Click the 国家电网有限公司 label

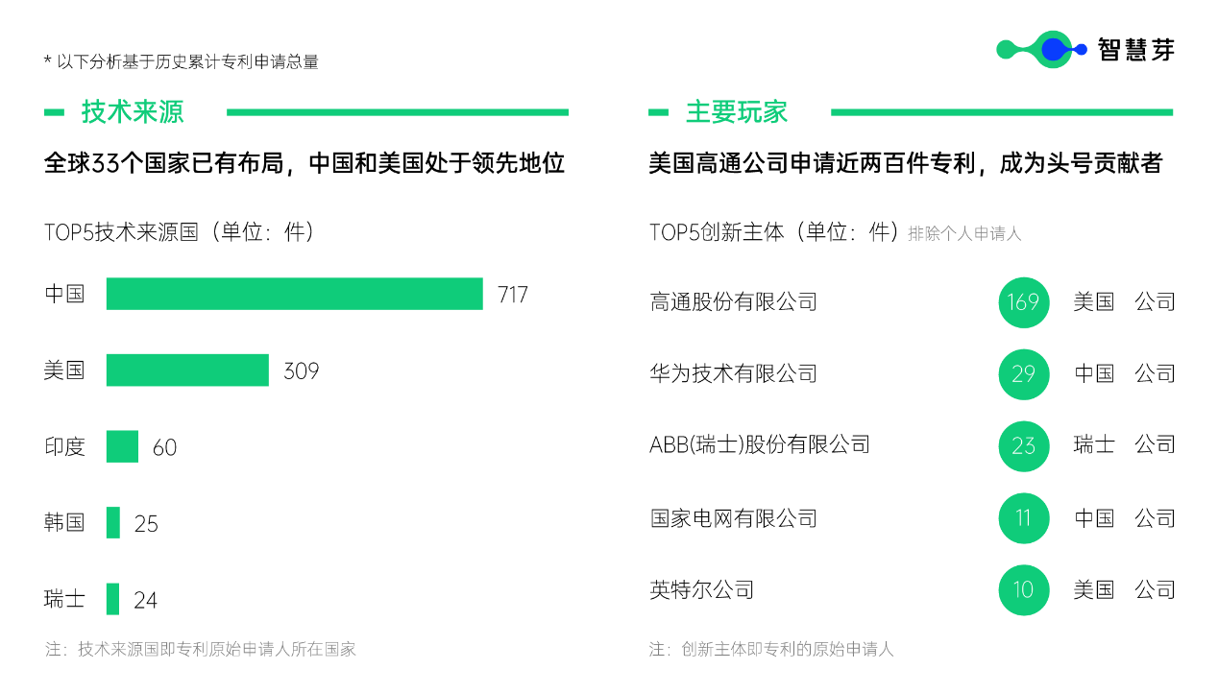pyautogui.click(x=733, y=518)
